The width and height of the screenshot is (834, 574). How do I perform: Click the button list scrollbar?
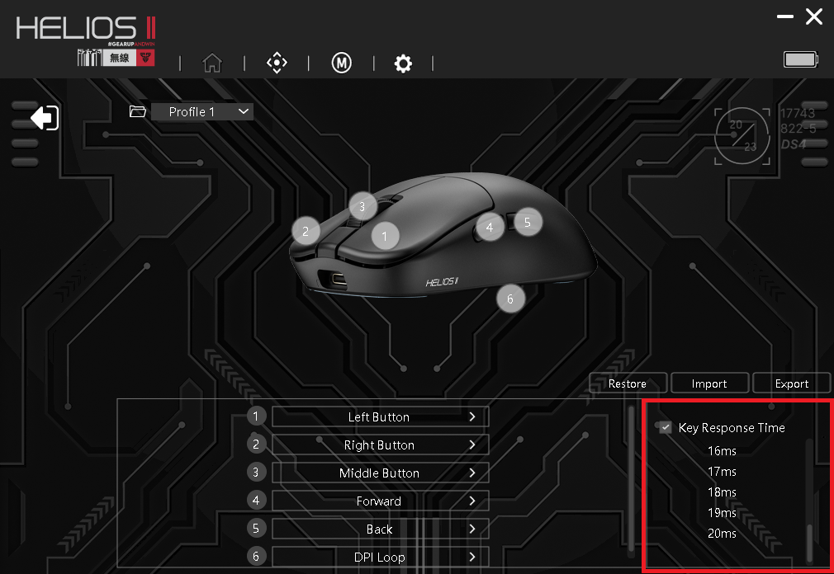point(632,479)
